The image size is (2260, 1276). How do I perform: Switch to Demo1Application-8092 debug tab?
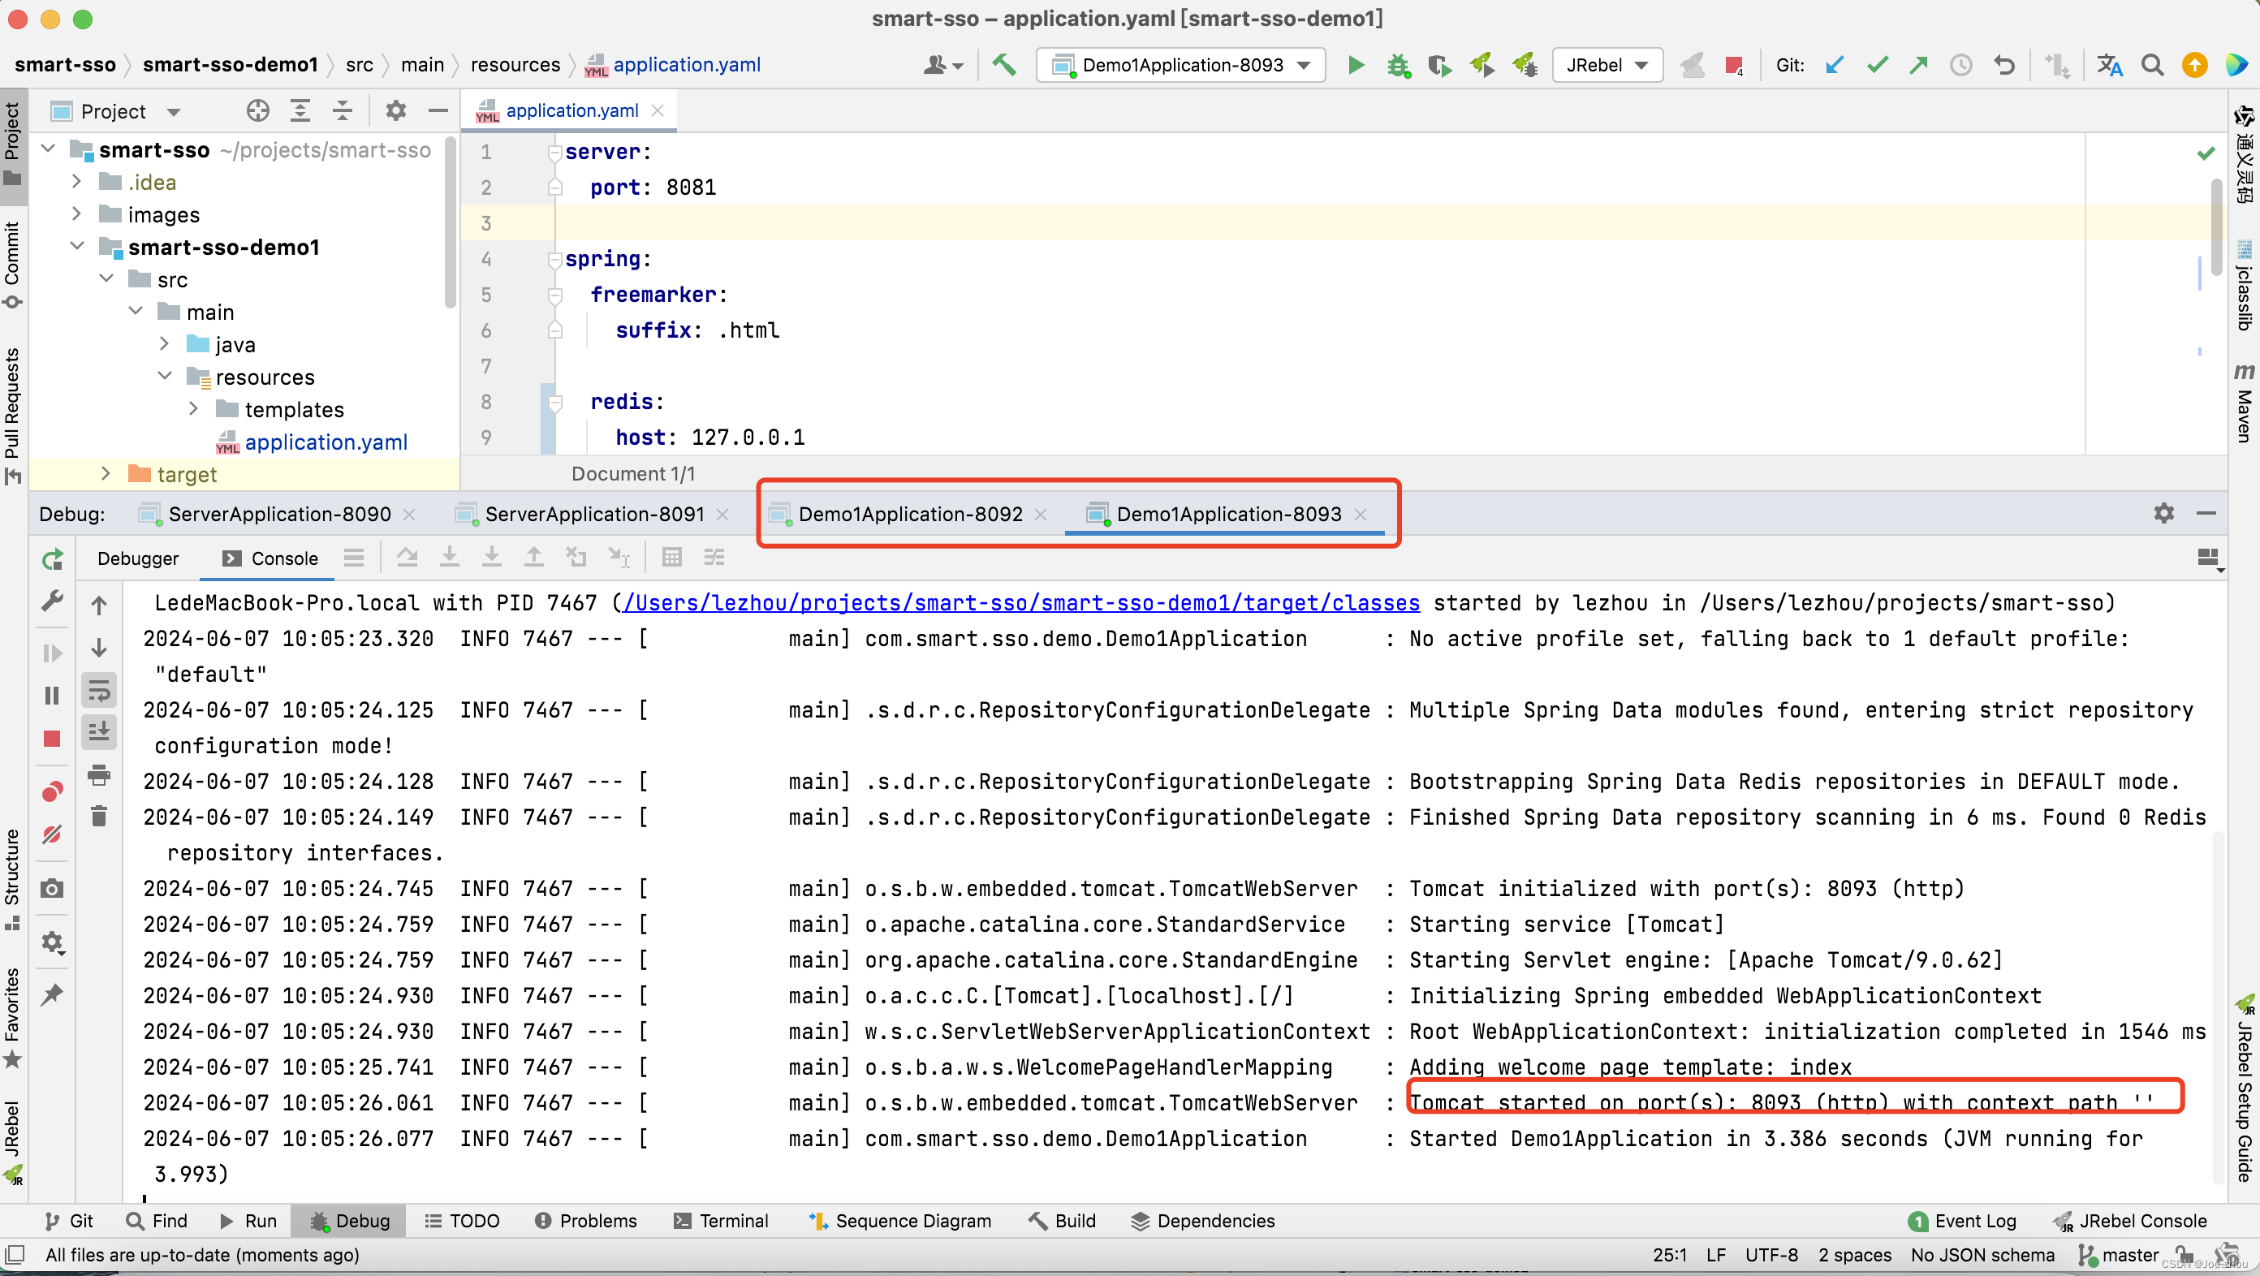pos(910,514)
